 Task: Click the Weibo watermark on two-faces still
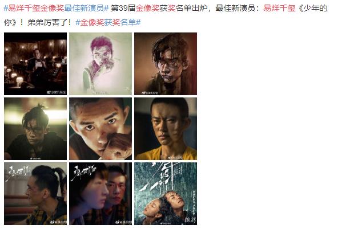[123, 222]
